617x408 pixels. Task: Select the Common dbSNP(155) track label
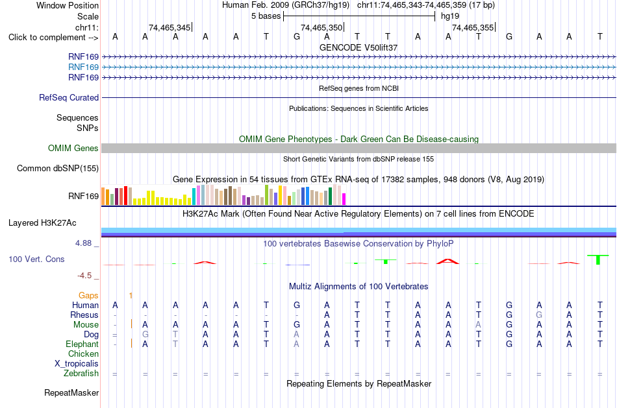coord(58,168)
